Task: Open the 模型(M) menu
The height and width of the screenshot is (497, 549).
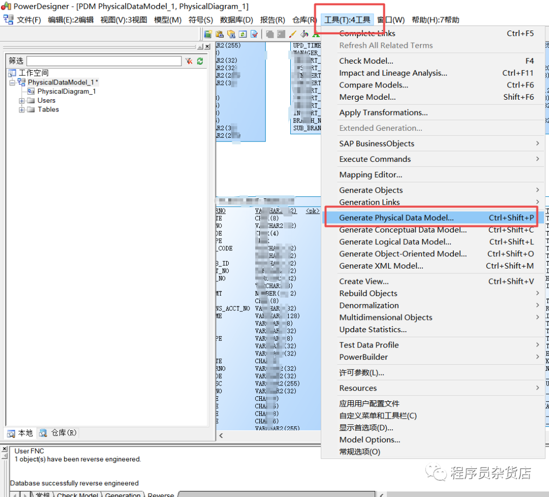Action: [x=168, y=20]
